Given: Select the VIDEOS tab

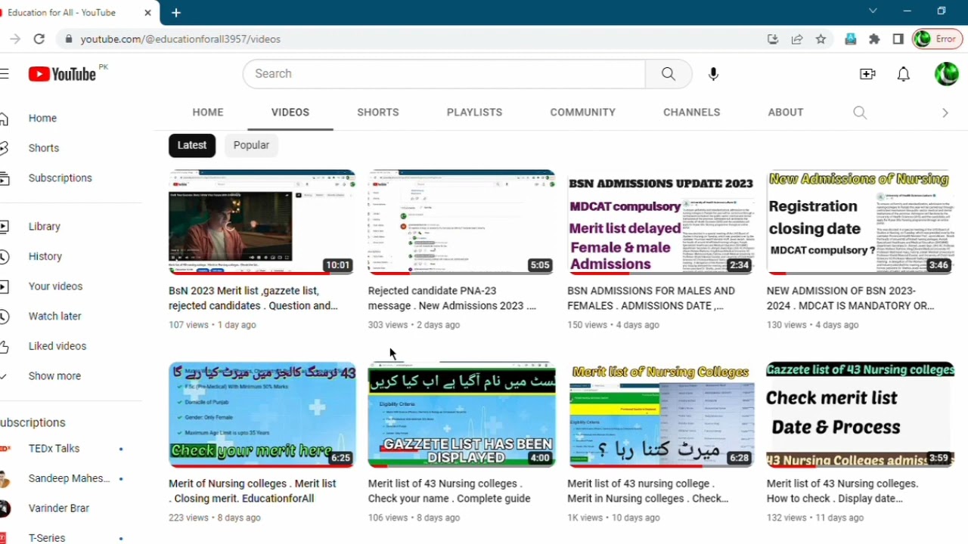Looking at the screenshot, I should click(290, 112).
